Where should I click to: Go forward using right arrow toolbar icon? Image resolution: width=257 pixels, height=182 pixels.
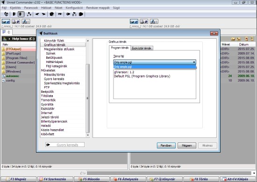click(x=43, y=14)
